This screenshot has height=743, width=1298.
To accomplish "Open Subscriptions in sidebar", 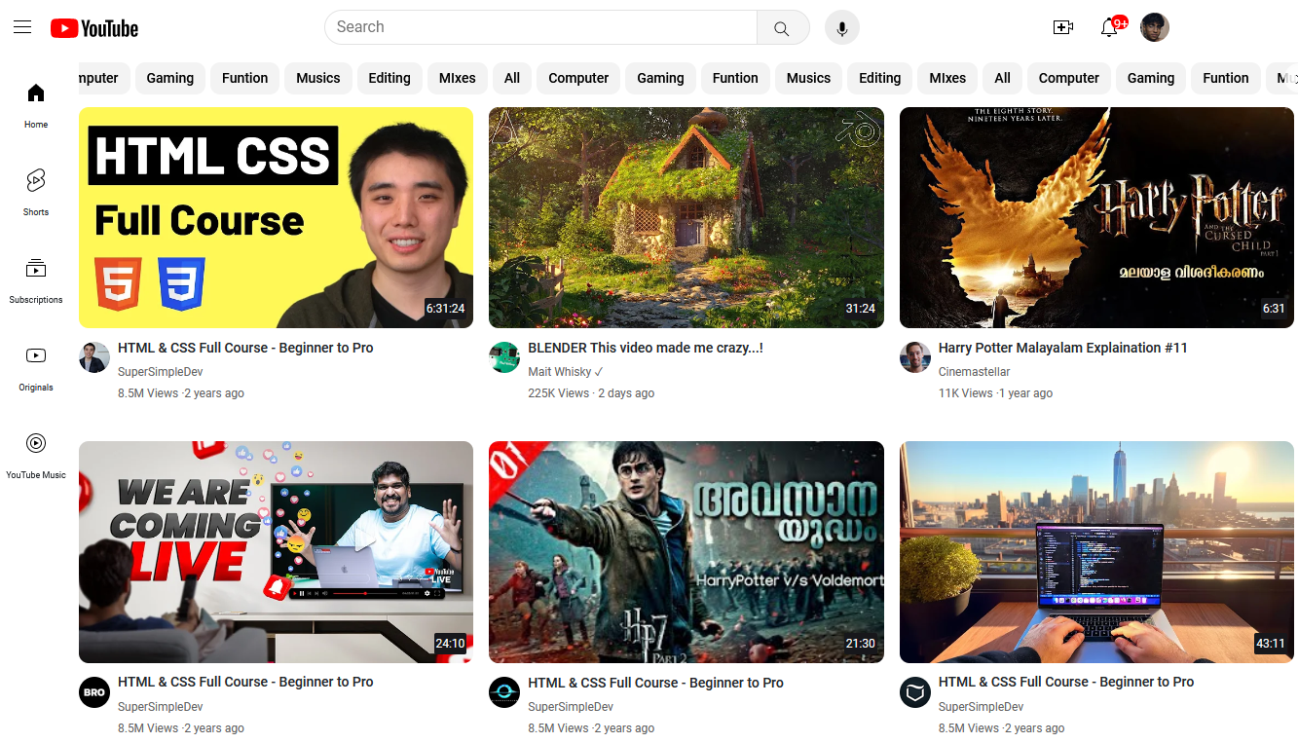I will (36, 278).
